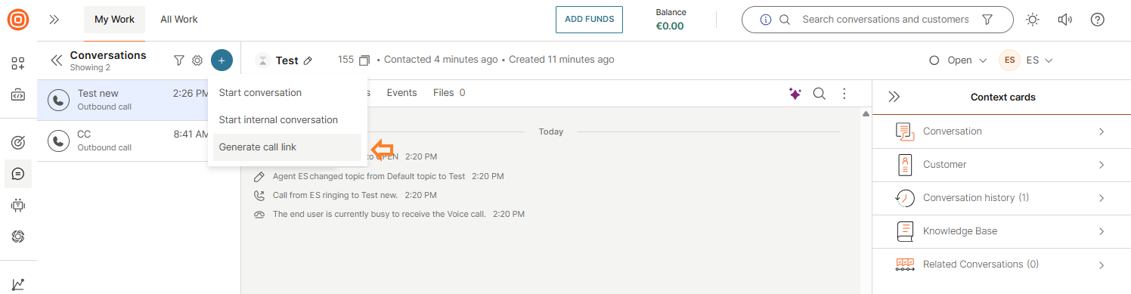Toggle the light/dark theme sun icon
This screenshot has height=294, width=1131.
[x=1033, y=20]
